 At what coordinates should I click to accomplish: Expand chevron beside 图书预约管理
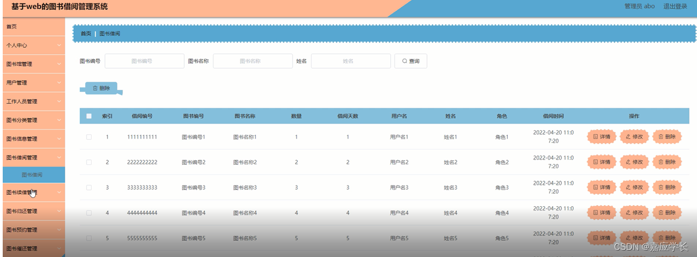coord(59,230)
